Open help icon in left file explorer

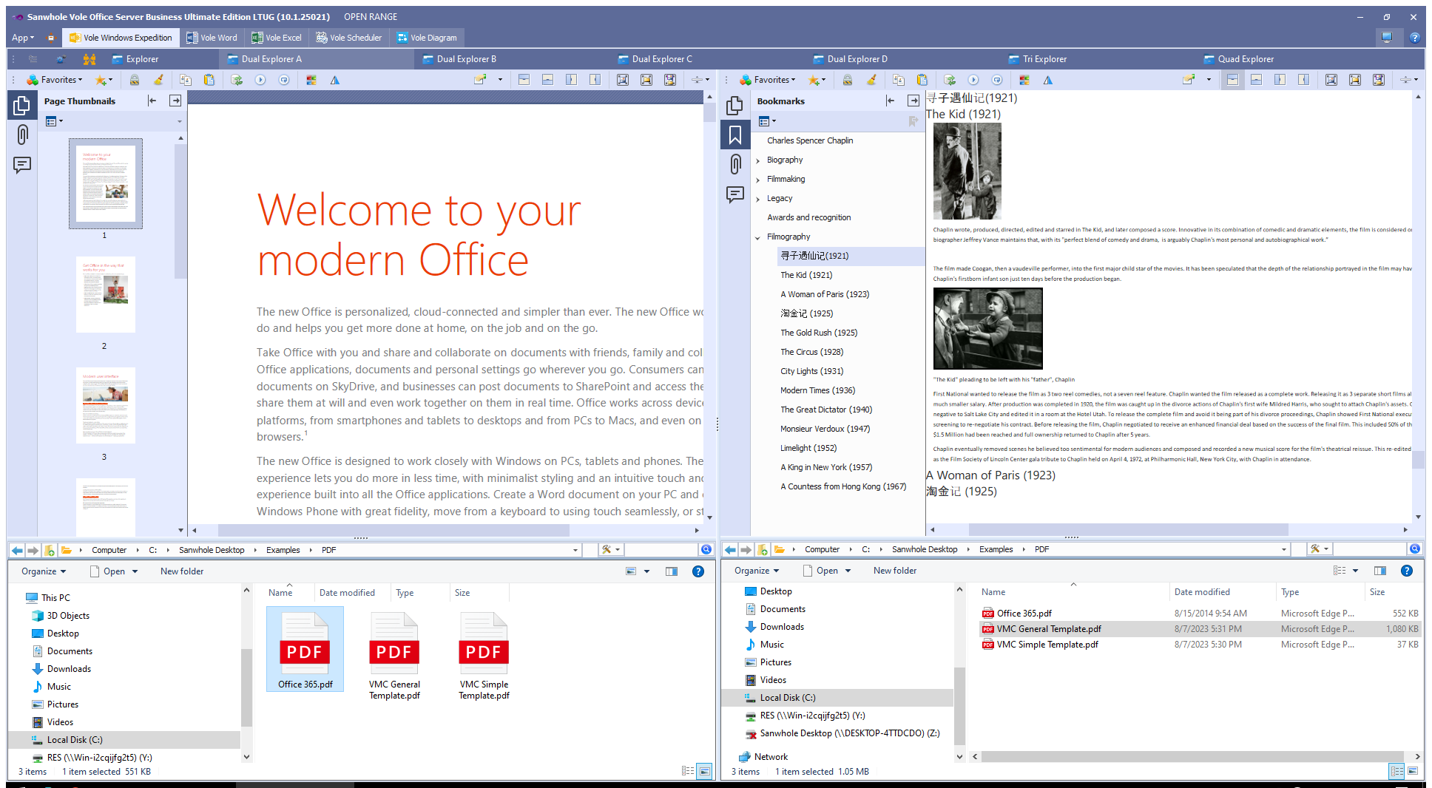(698, 571)
